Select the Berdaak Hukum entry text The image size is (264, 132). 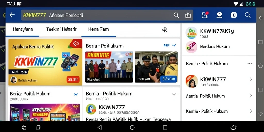pos(215,46)
